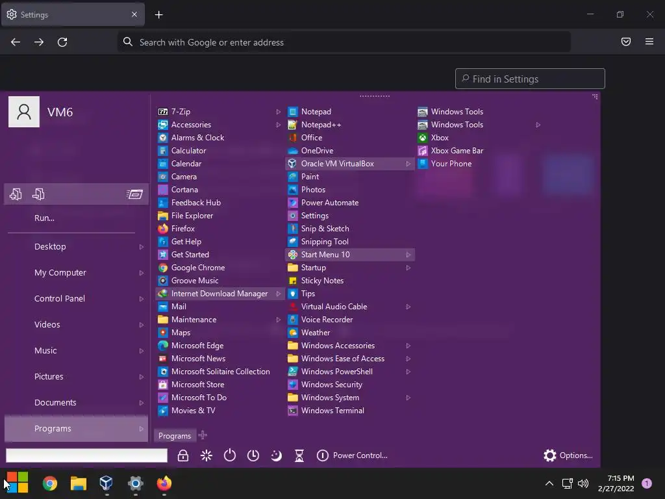Select the Programs menu item
Viewport: 665px width, 499px height.
(x=77, y=429)
